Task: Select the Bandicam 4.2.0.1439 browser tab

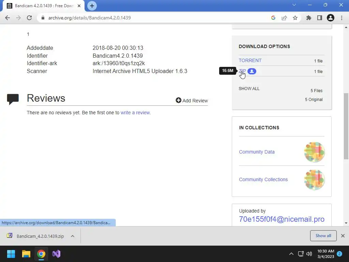Action: (x=44, y=6)
